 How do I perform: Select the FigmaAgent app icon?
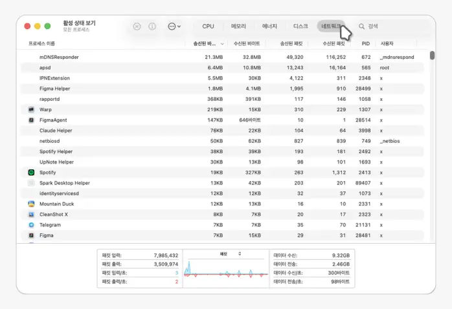pyautogui.click(x=31, y=120)
